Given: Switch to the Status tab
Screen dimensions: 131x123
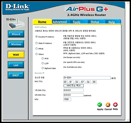Looking at the screenshot, I should click(x=95, y=22).
